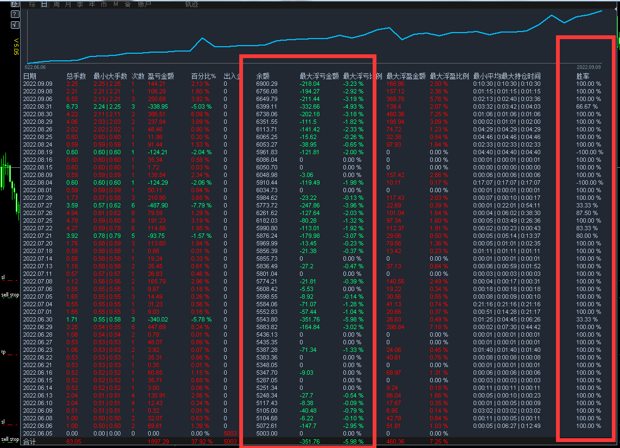Switch to the M tab
Image resolution: width=620 pixels, height=448 pixels.
[x=116, y=4]
